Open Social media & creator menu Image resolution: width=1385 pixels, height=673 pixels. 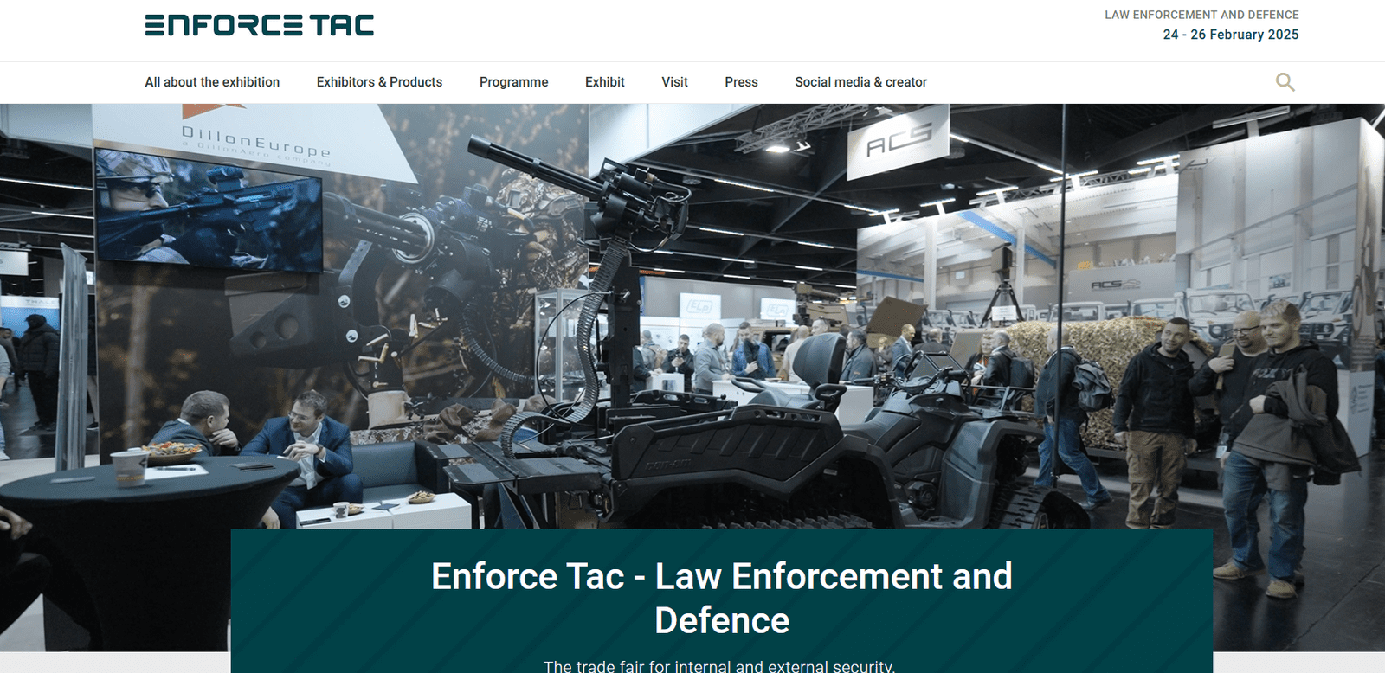tap(860, 82)
